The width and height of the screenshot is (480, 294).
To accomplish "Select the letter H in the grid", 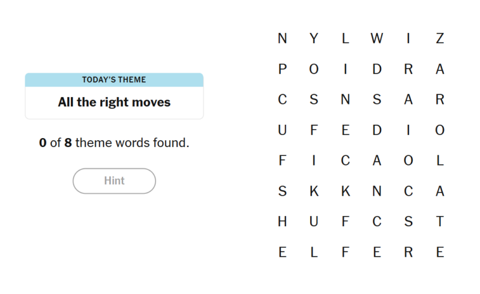I will [x=282, y=221].
